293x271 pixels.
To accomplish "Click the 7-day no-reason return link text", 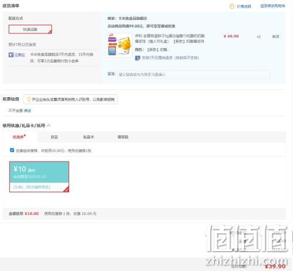I will pyautogui.click(x=171, y=58).
